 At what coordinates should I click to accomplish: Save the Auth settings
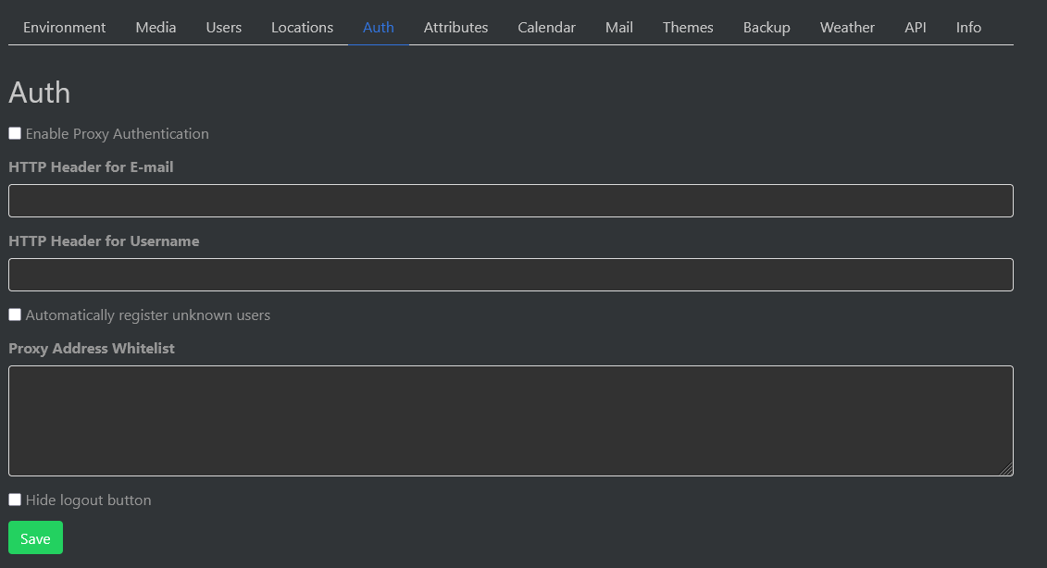(x=35, y=537)
